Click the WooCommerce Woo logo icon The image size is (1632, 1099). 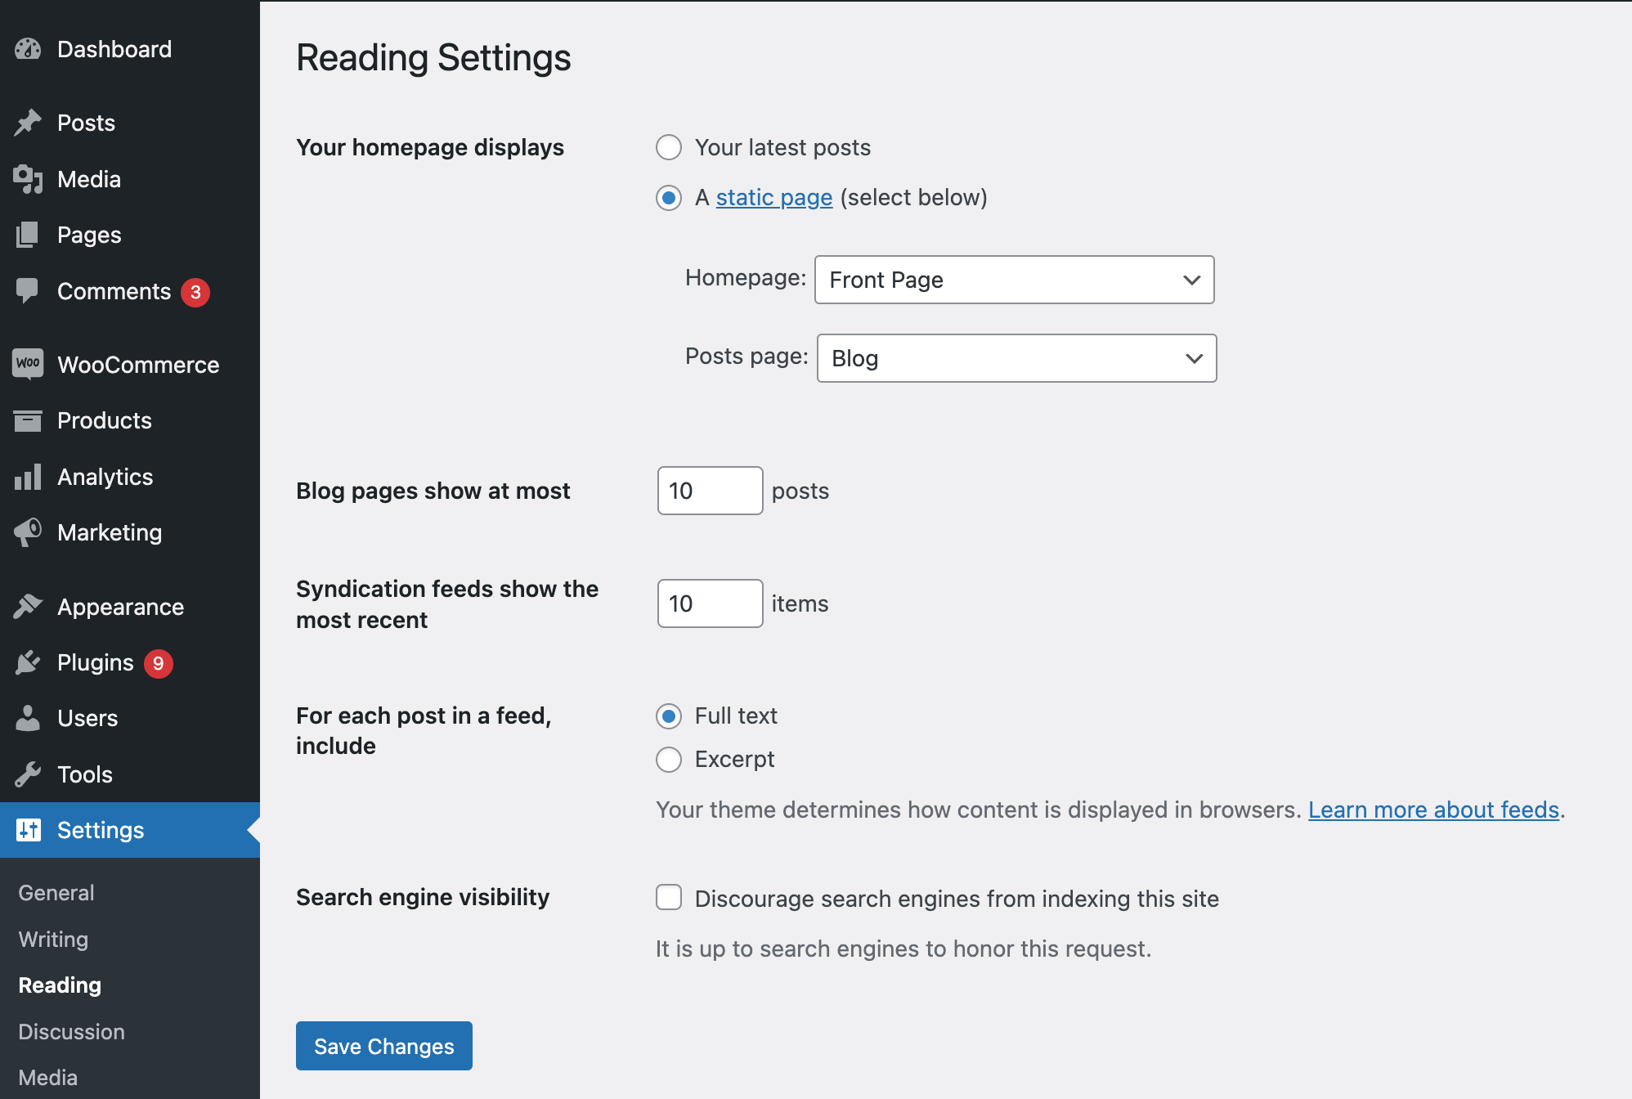pos(28,364)
